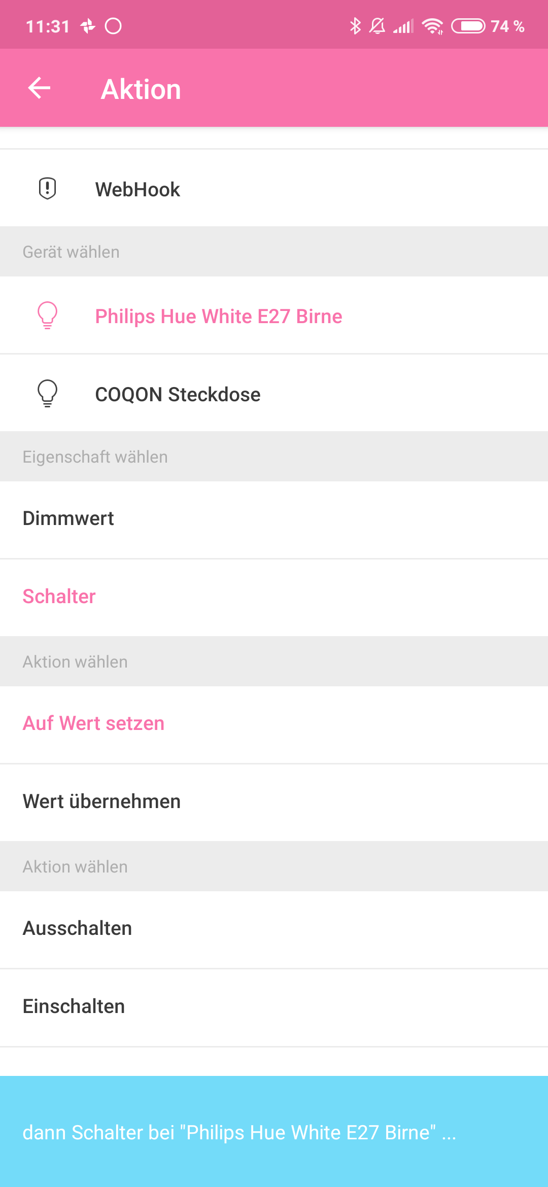Tap the pink Philips Hue bulb icon
The width and height of the screenshot is (548, 1187).
pos(47,316)
